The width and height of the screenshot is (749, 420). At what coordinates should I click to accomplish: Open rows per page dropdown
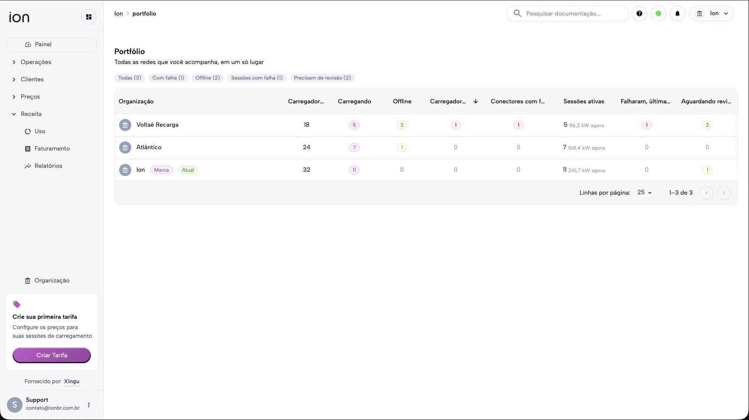click(645, 192)
